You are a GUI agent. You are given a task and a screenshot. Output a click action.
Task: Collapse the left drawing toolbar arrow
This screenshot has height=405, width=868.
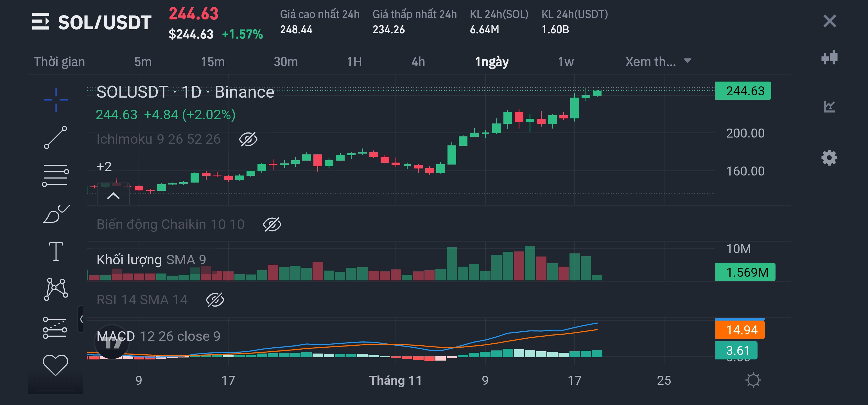[81, 319]
